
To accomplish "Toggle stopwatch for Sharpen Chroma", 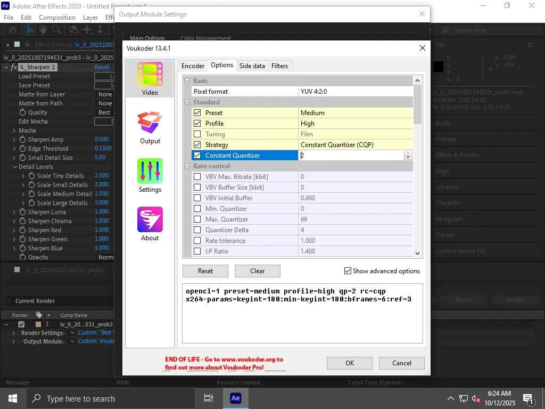I will click(22, 221).
